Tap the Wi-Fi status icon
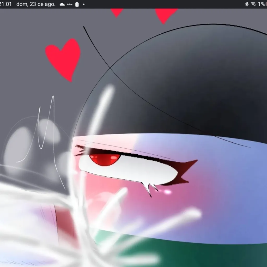The width and height of the screenshot is (267, 267). click(x=253, y=4)
